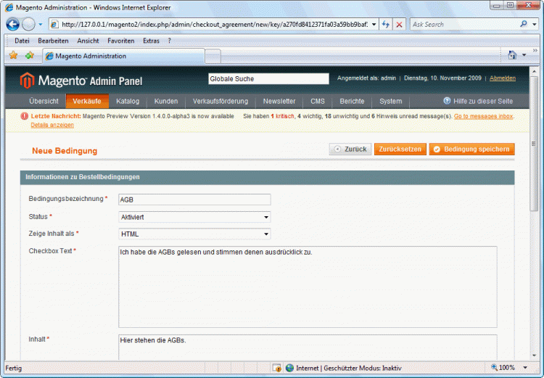Click the Favorites star icon
Image resolution: width=544 pixels, height=378 pixels.
pos(13,55)
